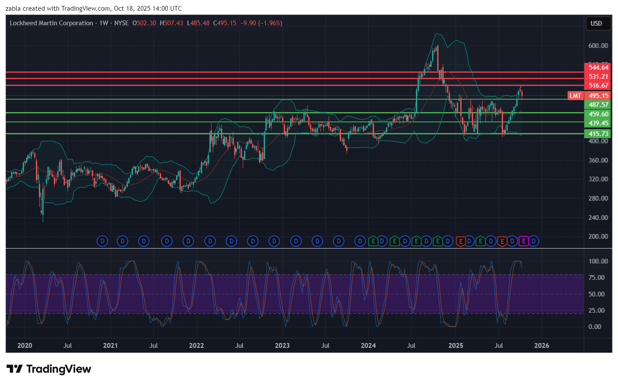Click the red 516.67 price label
The width and height of the screenshot is (618, 385).
tap(598, 86)
